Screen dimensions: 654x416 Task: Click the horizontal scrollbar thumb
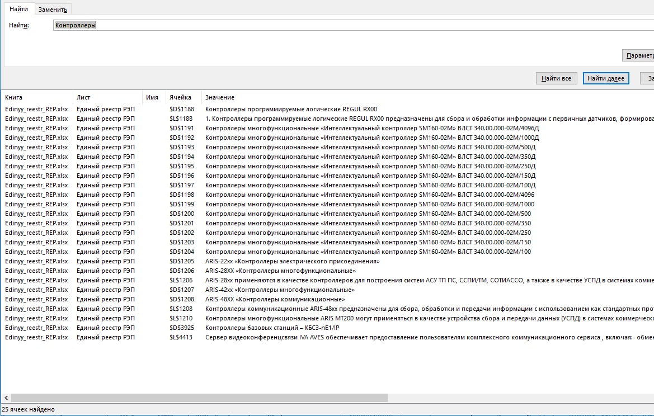pyautogui.click(x=199, y=398)
